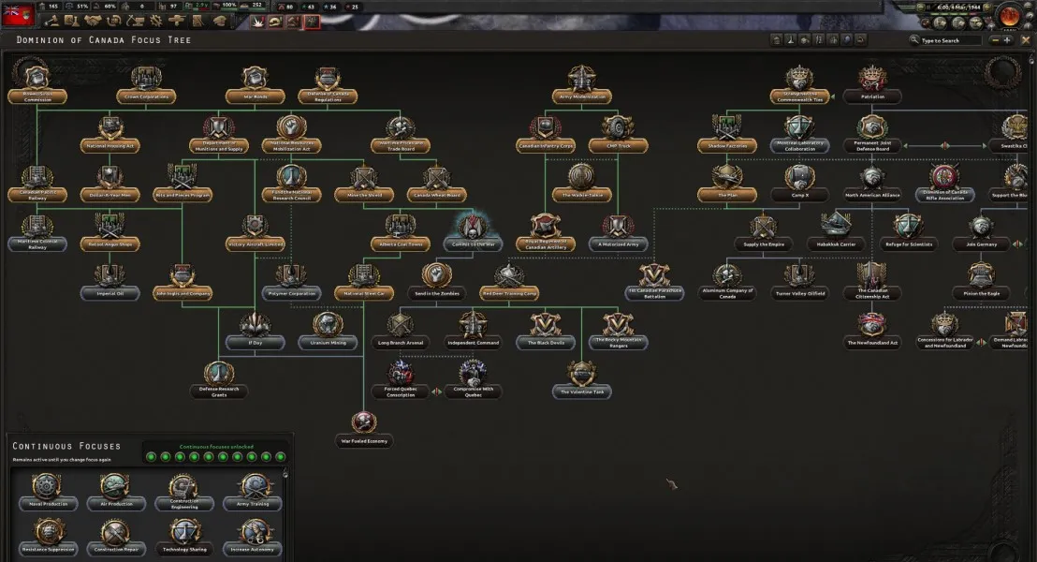This screenshot has width=1037, height=562.
Task: Choose the Army Training continuous focus
Action: point(252,491)
